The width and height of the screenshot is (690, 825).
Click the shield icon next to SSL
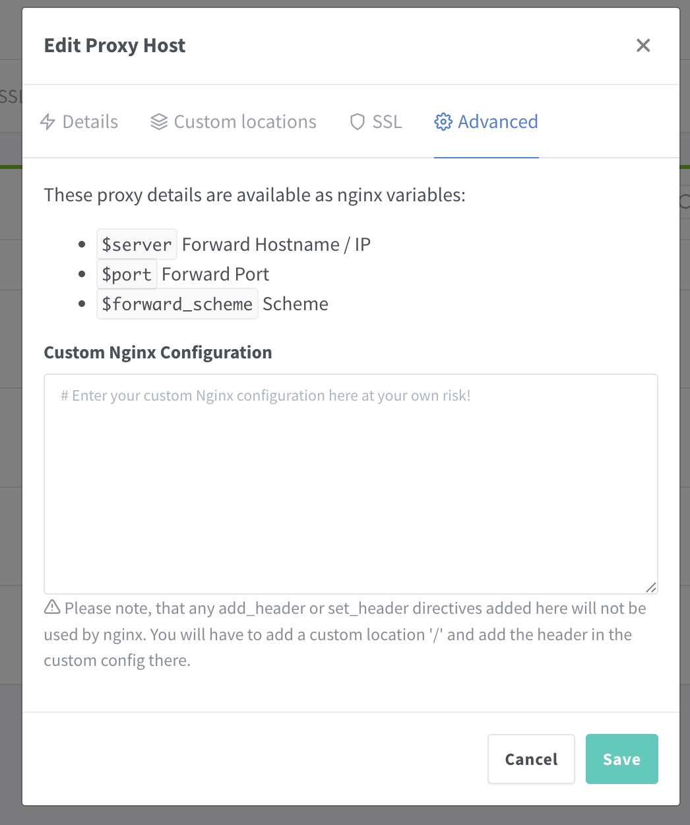[x=357, y=122]
